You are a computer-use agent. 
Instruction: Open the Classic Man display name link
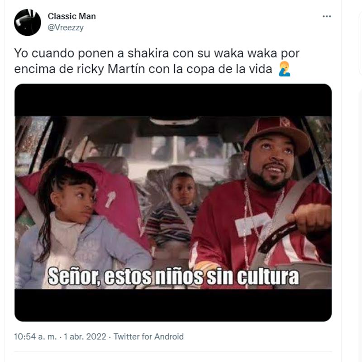(72, 16)
